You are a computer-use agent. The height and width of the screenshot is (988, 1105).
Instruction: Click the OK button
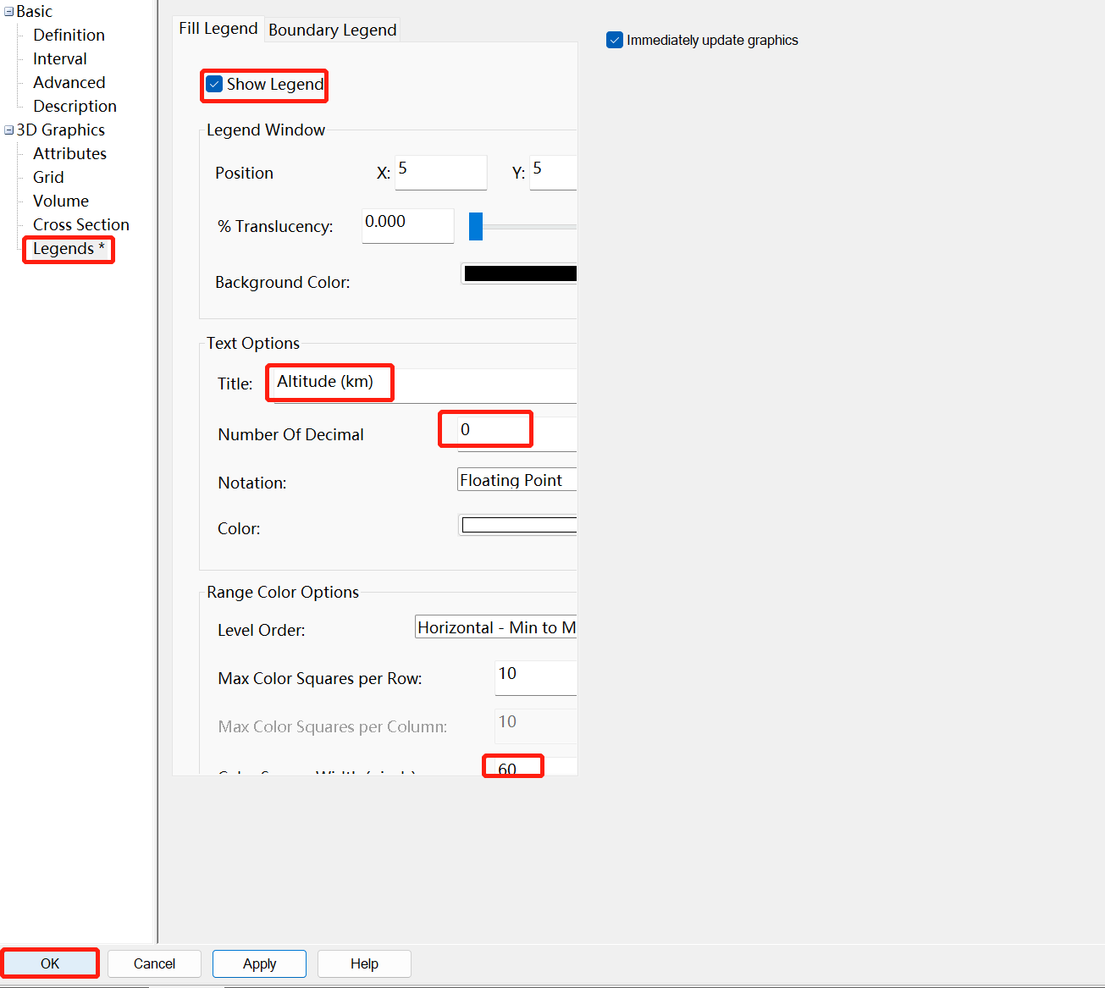50,963
